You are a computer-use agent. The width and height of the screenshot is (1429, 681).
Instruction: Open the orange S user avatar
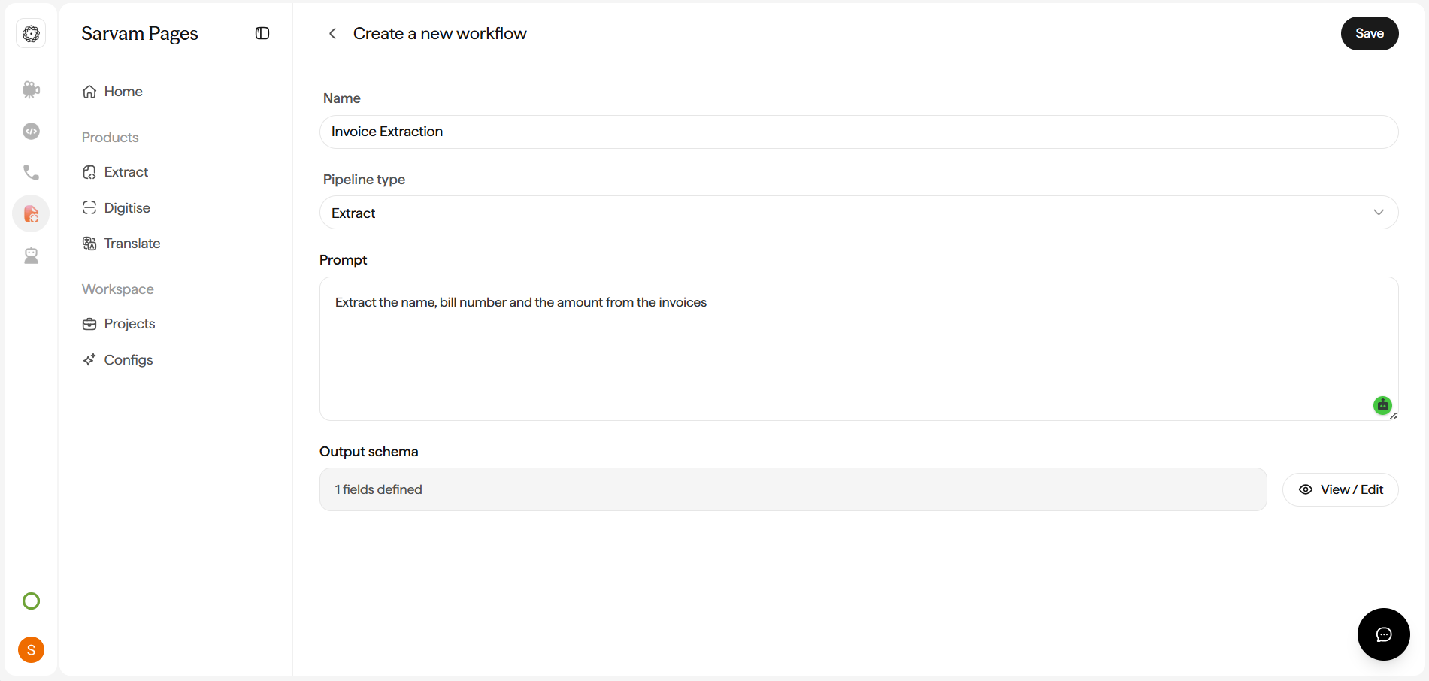pyautogui.click(x=31, y=649)
